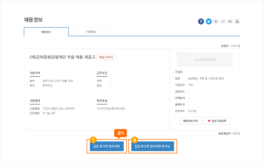
Task: Print the job posting page
Action: (237, 21)
